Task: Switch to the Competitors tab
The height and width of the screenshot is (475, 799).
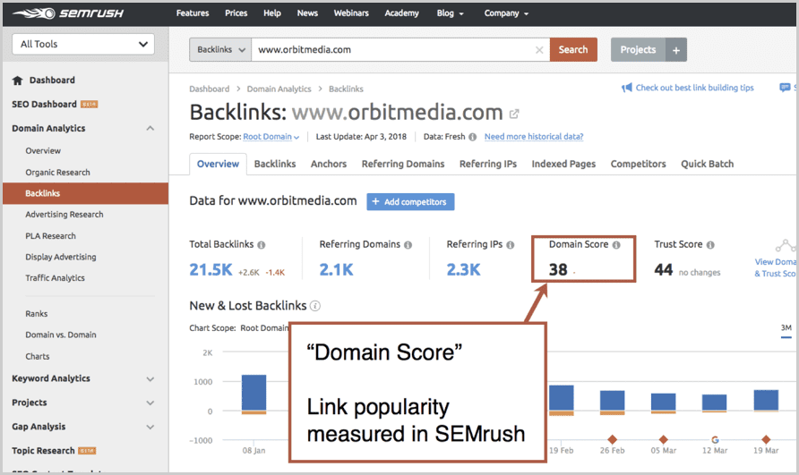Action: 639,164
